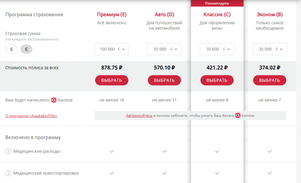301x183 pixels.
Task: Click the Авторизуйтесь link
Action: 139,116
